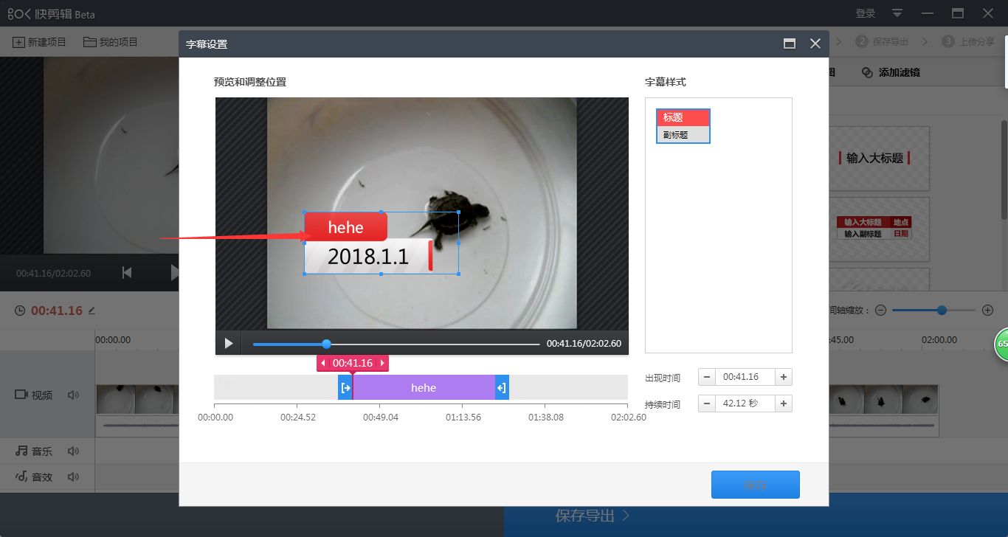The width and height of the screenshot is (1008, 537).
Task: Decrease 出现时间 with the minus stepper
Action: click(x=706, y=377)
